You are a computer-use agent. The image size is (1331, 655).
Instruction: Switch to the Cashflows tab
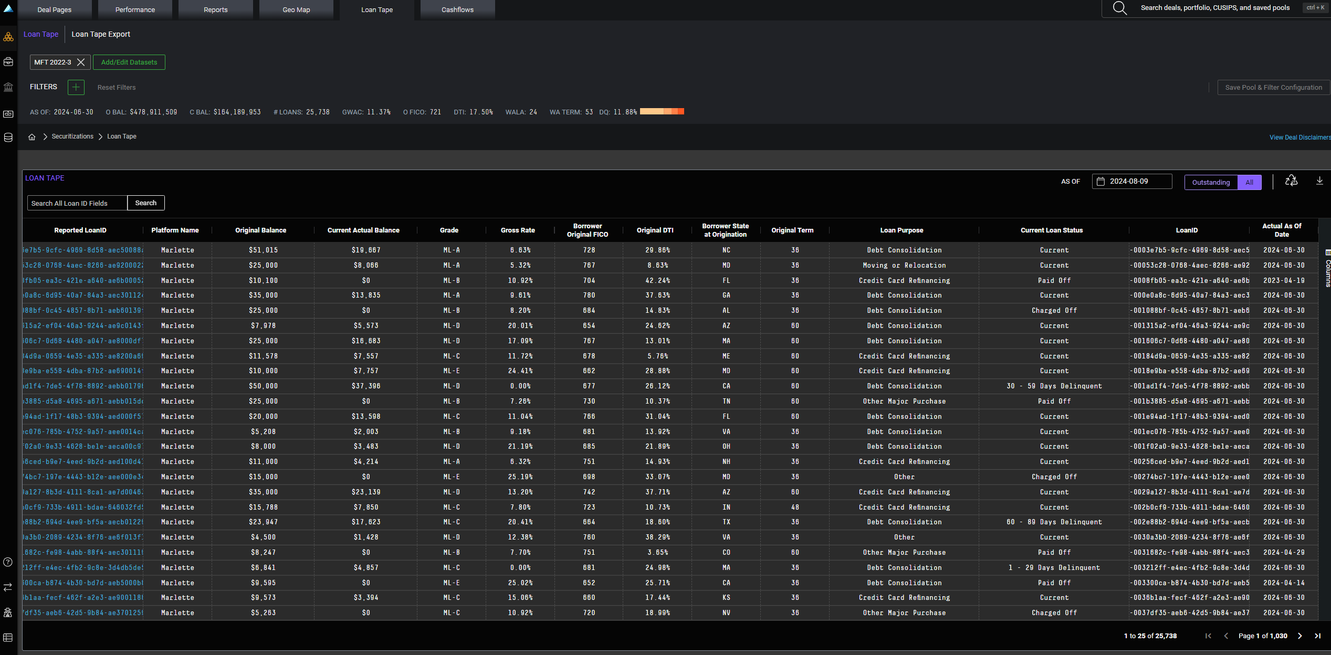point(457,10)
